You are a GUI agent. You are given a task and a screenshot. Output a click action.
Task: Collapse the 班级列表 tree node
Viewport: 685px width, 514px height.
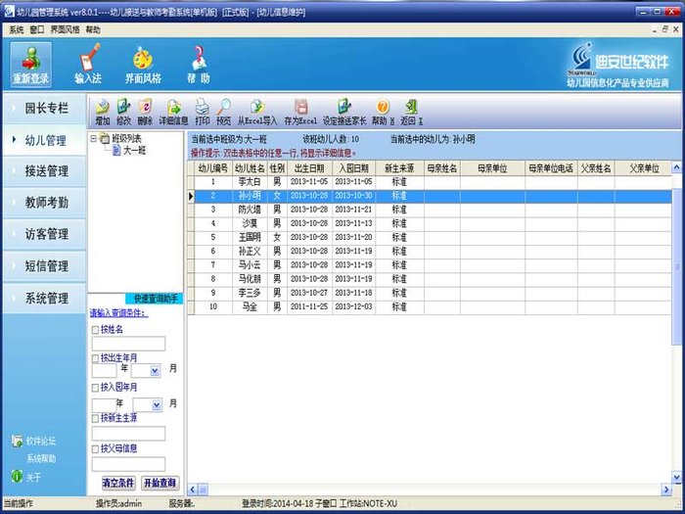pyautogui.click(x=94, y=139)
